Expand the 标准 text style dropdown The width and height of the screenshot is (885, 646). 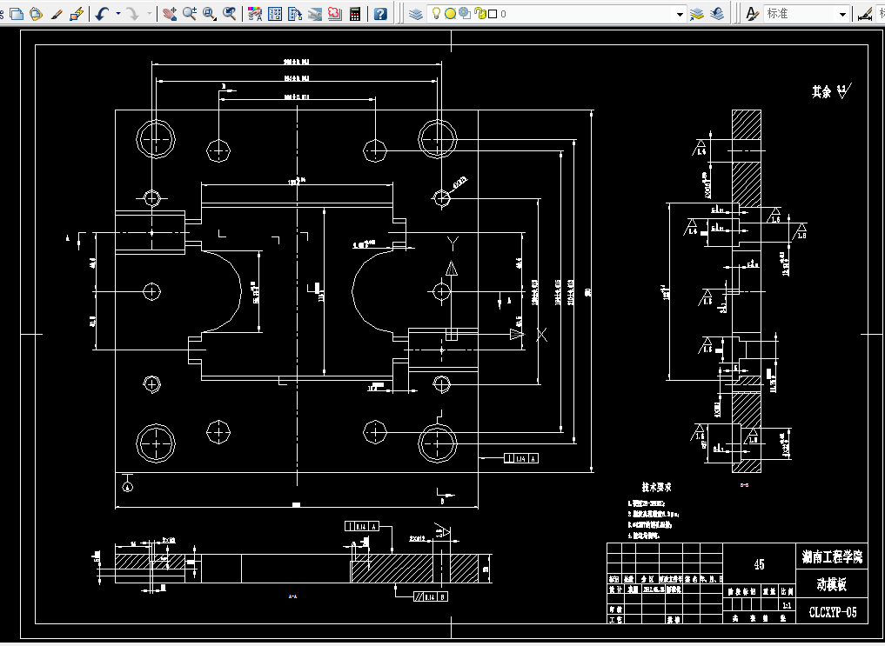(x=842, y=14)
